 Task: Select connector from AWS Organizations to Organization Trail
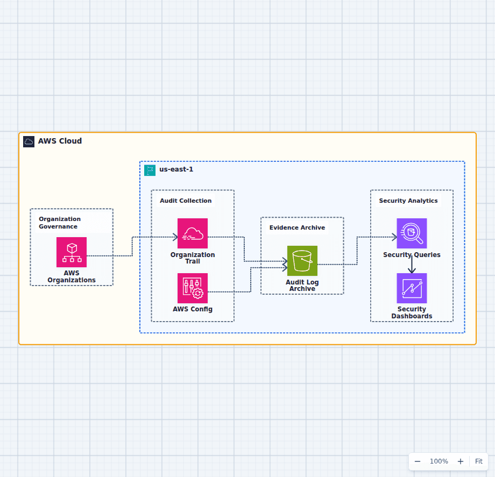coord(132,246)
